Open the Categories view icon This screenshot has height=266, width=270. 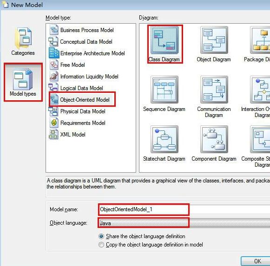23,38
